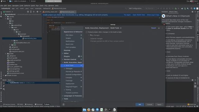Click the Search Everywhere magnifier icon
Image resolution: width=199 pixels, height=112 pixels.
point(192,8)
